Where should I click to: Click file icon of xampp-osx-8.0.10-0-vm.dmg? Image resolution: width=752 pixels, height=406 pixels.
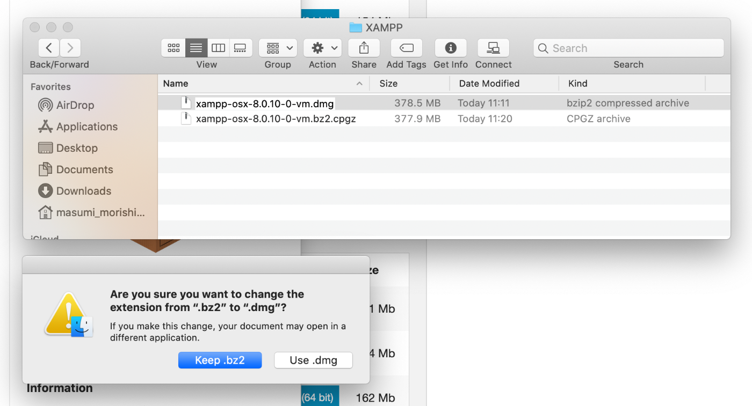click(x=186, y=103)
